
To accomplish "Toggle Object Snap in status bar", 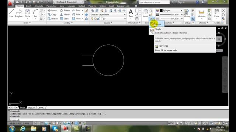I will pos(53,123).
